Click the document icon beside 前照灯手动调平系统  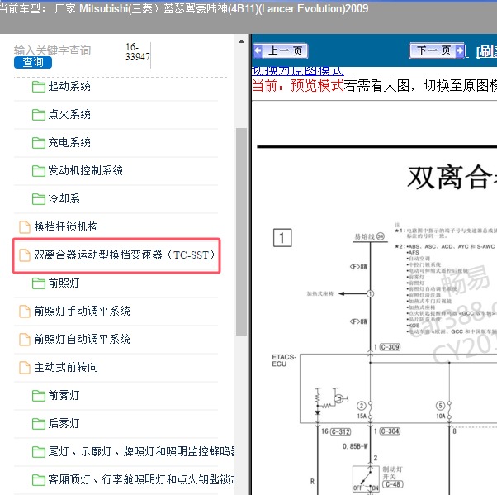coord(25,312)
